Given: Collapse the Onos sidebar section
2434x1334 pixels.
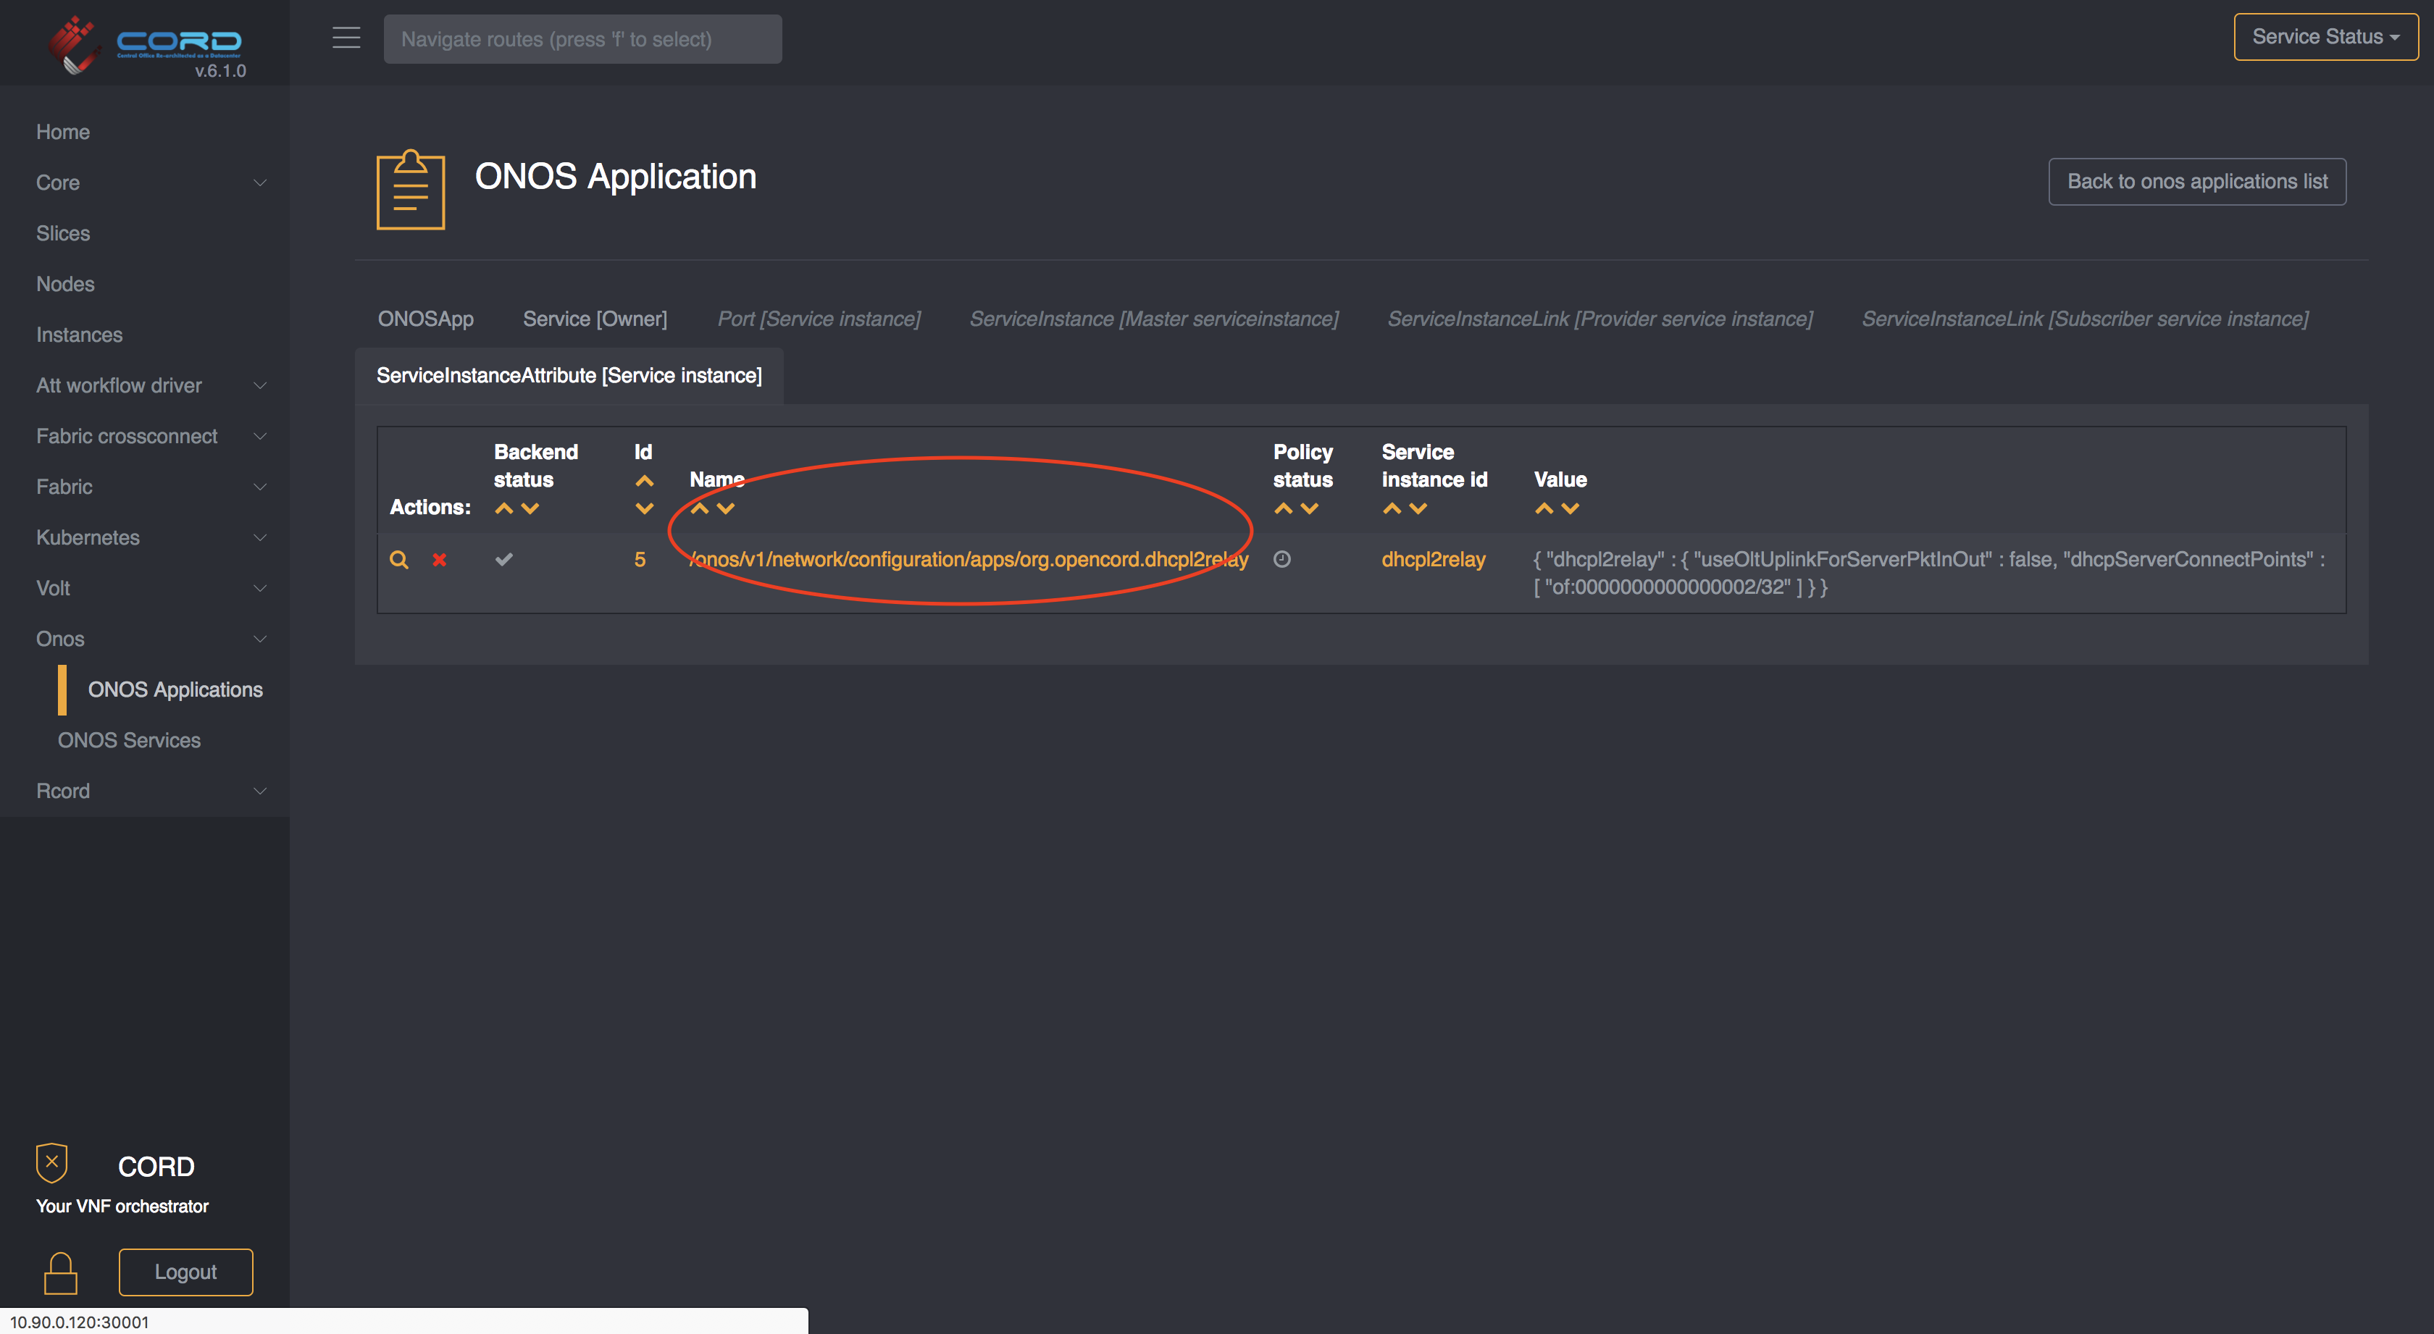Looking at the screenshot, I should 145,639.
